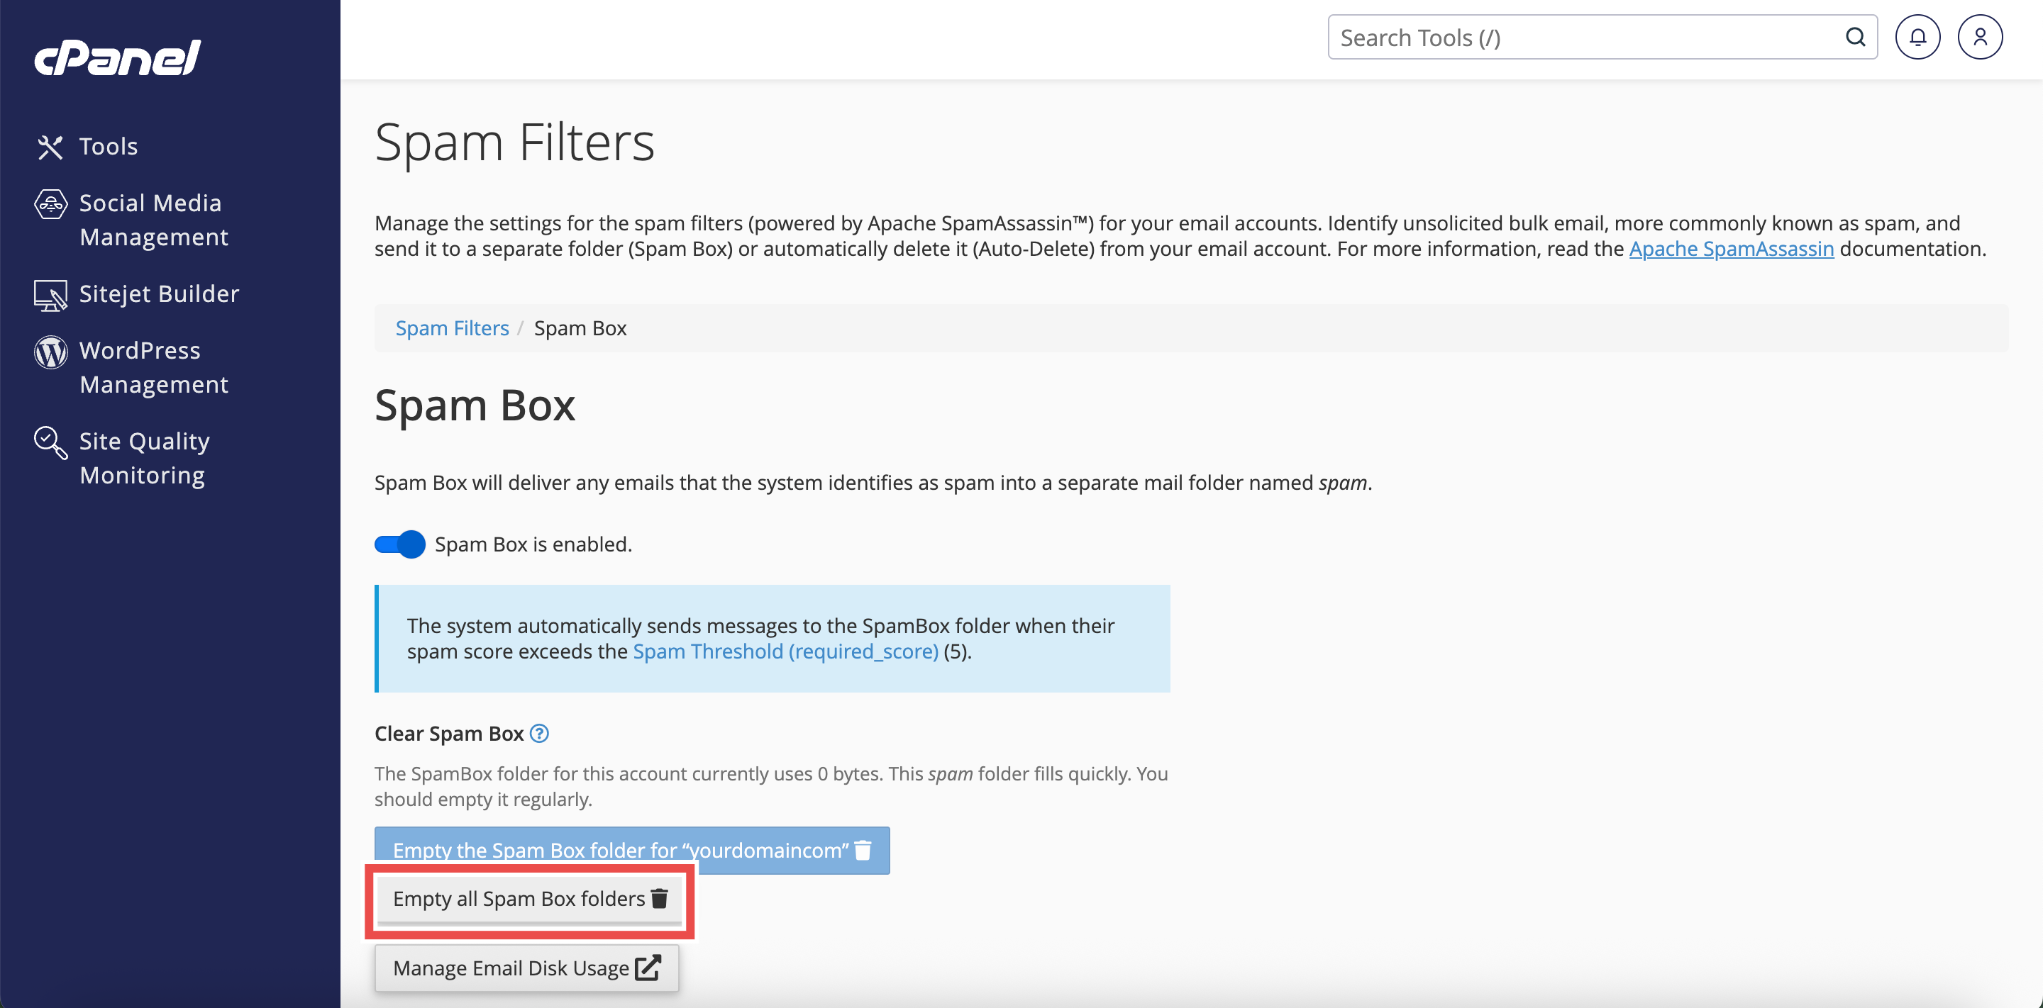This screenshot has height=1008, width=2043.
Task: Click the search magnifier icon
Action: click(x=1854, y=38)
